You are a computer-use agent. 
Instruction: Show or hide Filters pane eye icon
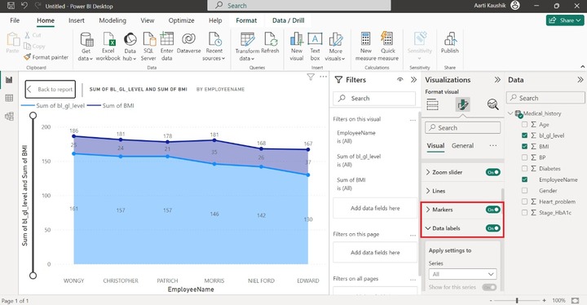coord(400,79)
